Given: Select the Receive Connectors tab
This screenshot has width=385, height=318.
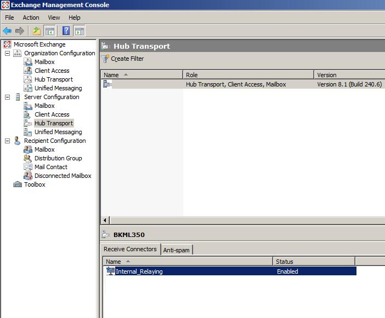Looking at the screenshot, I should coord(130,249).
